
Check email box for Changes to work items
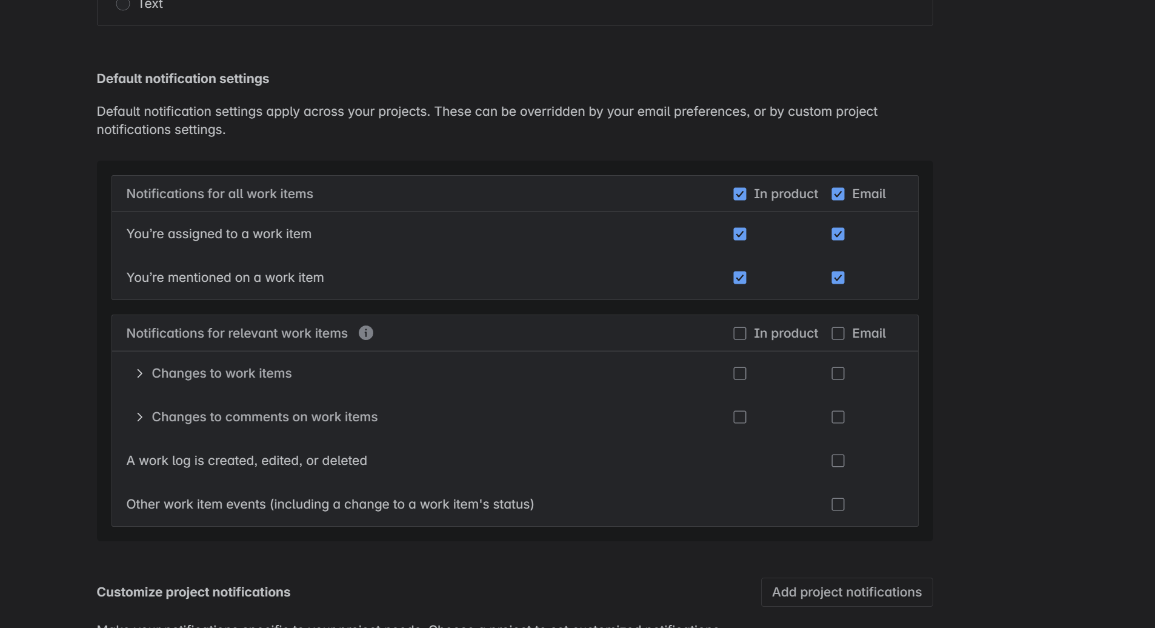click(x=838, y=373)
